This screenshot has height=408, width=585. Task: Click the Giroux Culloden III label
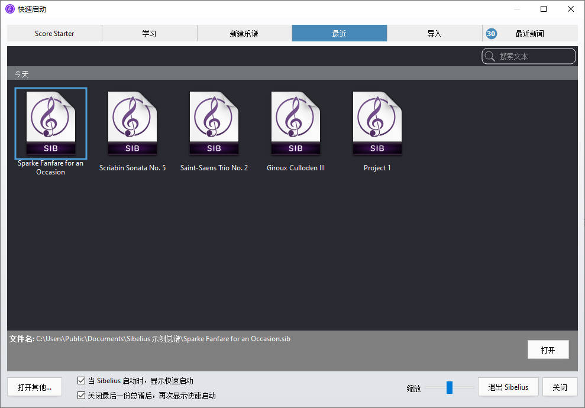pyautogui.click(x=296, y=168)
